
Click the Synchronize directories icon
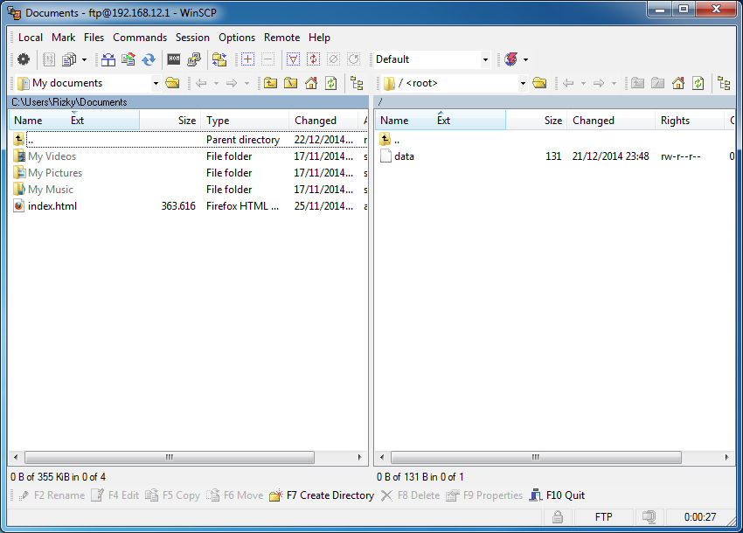pyautogui.click(x=128, y=59)
